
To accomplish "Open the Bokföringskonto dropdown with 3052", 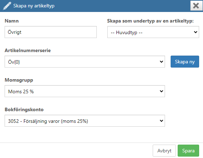I will [85, 121].
